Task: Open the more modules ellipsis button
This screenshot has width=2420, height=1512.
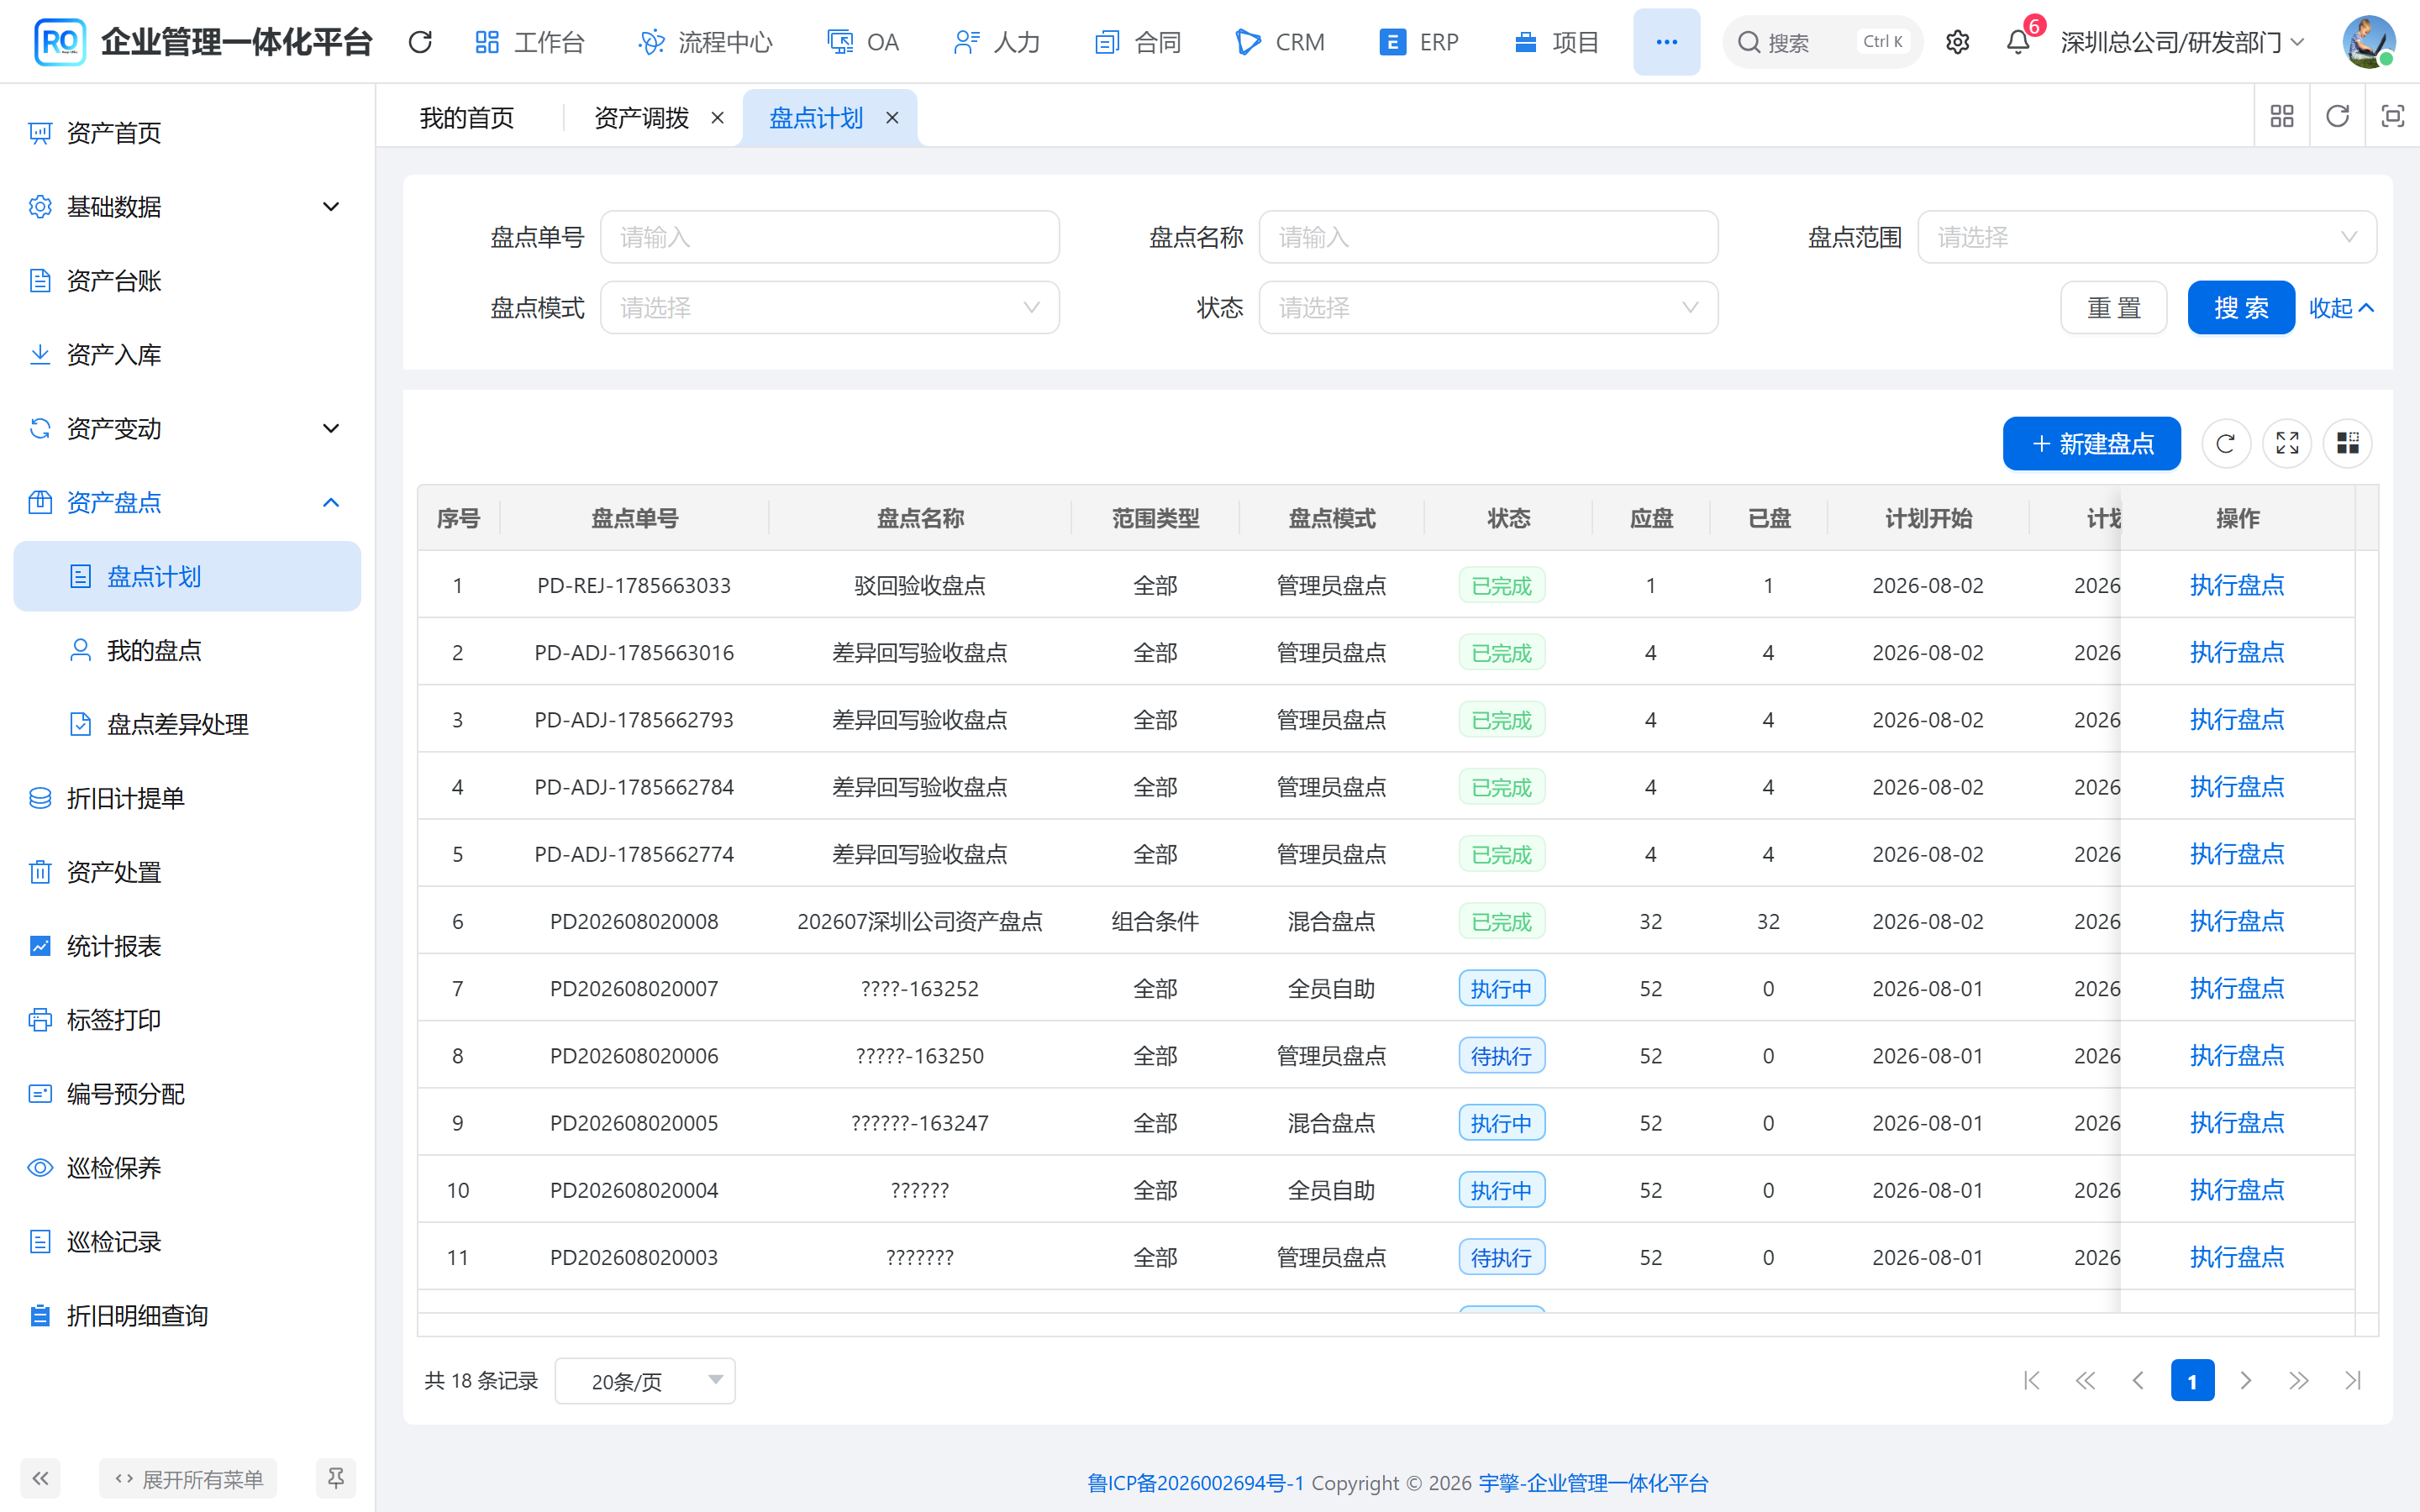Action: (1666, 42)
